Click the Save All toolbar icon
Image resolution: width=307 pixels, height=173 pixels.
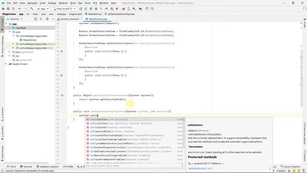(8, 9)
